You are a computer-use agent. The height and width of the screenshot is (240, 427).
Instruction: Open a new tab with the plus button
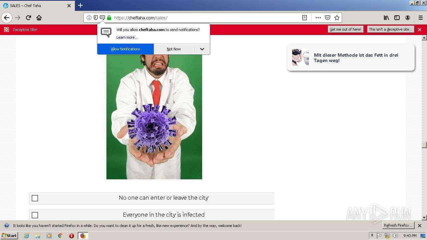(x=80, y=5)
